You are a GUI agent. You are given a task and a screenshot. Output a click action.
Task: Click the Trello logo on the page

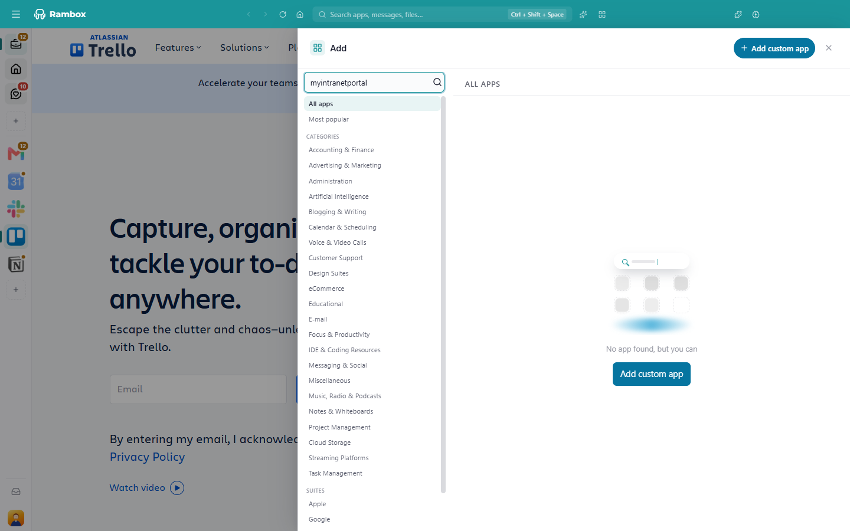point(103,46)
